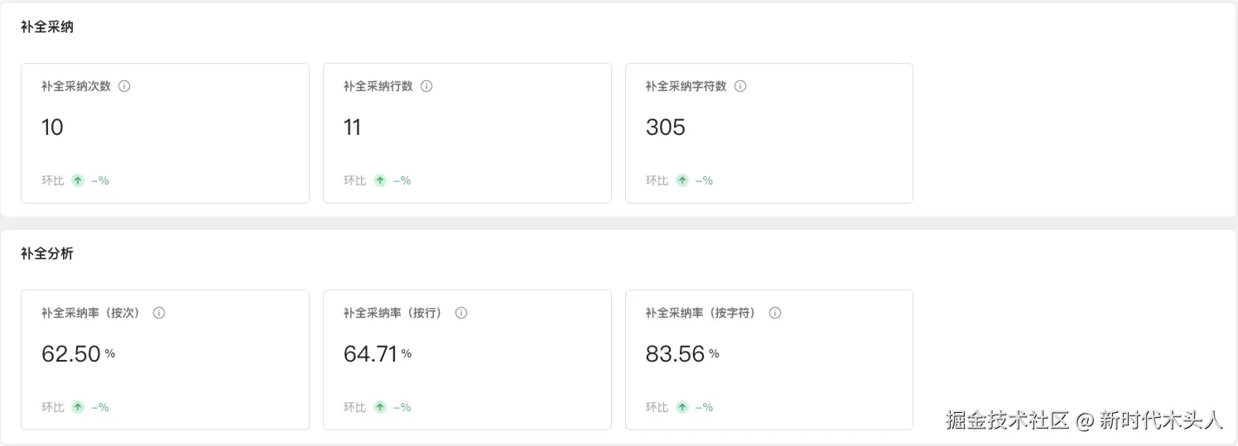Click green trend arrow in 补全采纳率（按字符） card
Viewport: 1238px width, 446px height.
click(682, 407)
